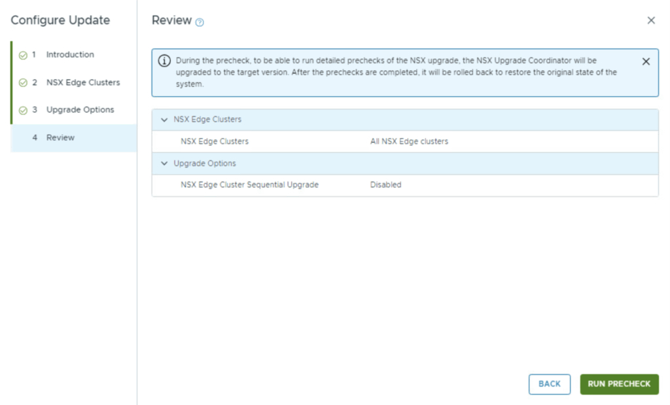Dismiss the precheck information banner

[x=645, y=62]
